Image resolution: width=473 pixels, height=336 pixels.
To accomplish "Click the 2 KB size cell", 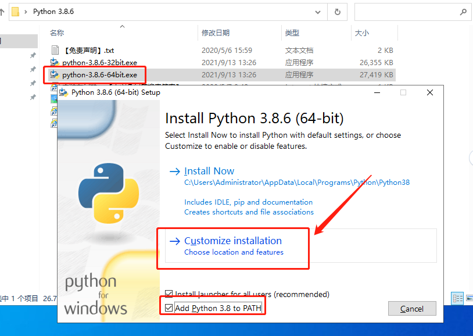I will point(385,51).
